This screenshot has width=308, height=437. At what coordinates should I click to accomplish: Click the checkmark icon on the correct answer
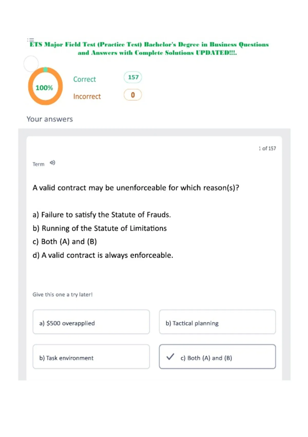tap(170, 357)
